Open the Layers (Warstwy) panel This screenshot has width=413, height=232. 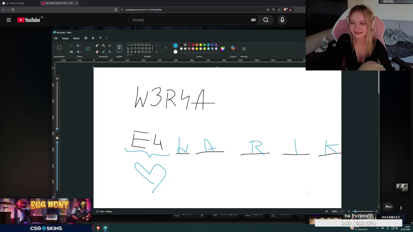(244, 49)
